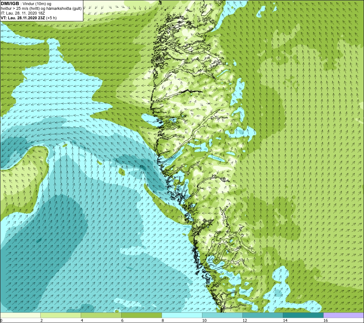
Task: Click the 'Vindur (10m) og' text
Action: pos(37,4)
